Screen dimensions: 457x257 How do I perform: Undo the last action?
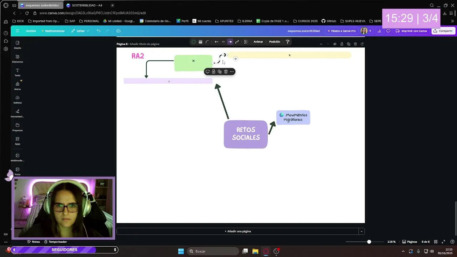tap(99, 31)
